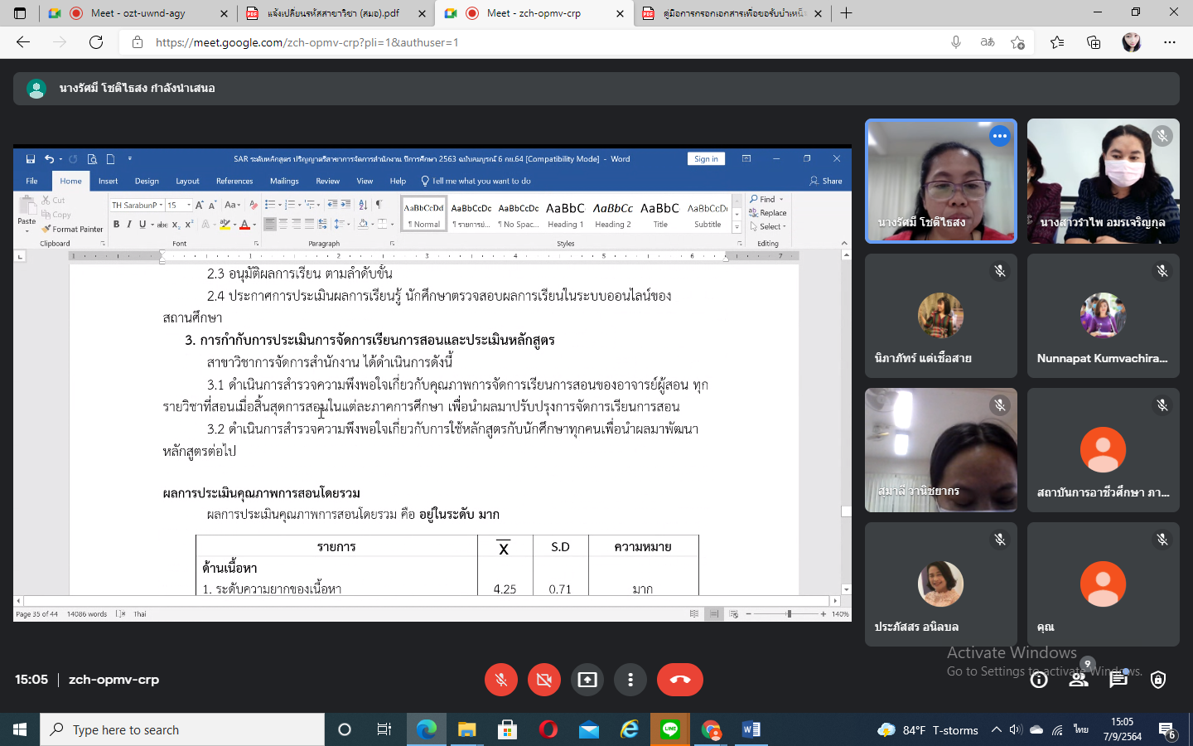
Task: Unmute the microphone in Meet
Action: tap(501, 680)
